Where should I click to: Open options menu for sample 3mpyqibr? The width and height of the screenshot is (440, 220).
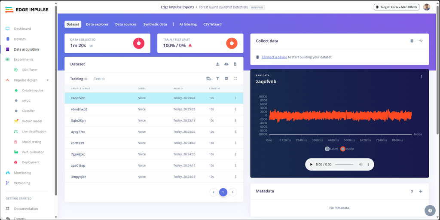point(236,177)
